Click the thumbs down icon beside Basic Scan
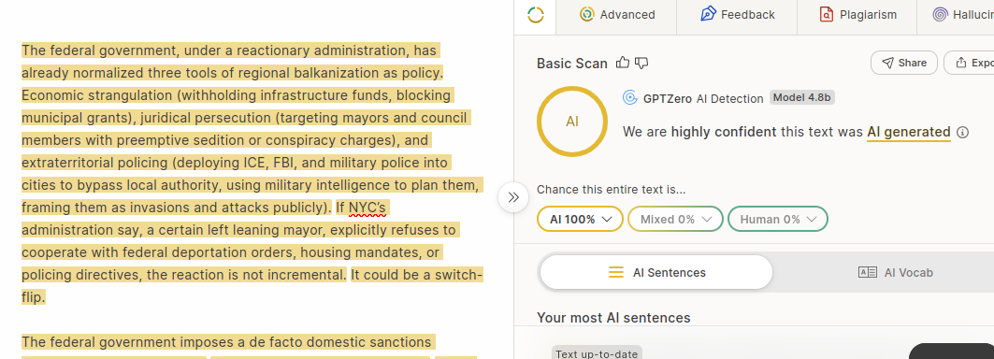The width and height of the screenshot is (994, 359). [641, 63]
